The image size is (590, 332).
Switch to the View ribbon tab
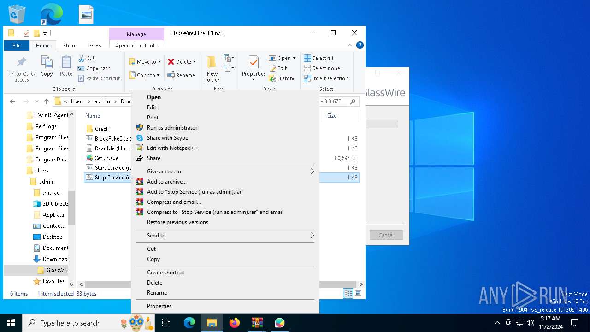pos(95,46)
